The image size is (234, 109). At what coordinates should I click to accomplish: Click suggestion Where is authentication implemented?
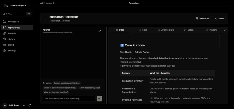(60, 88)
